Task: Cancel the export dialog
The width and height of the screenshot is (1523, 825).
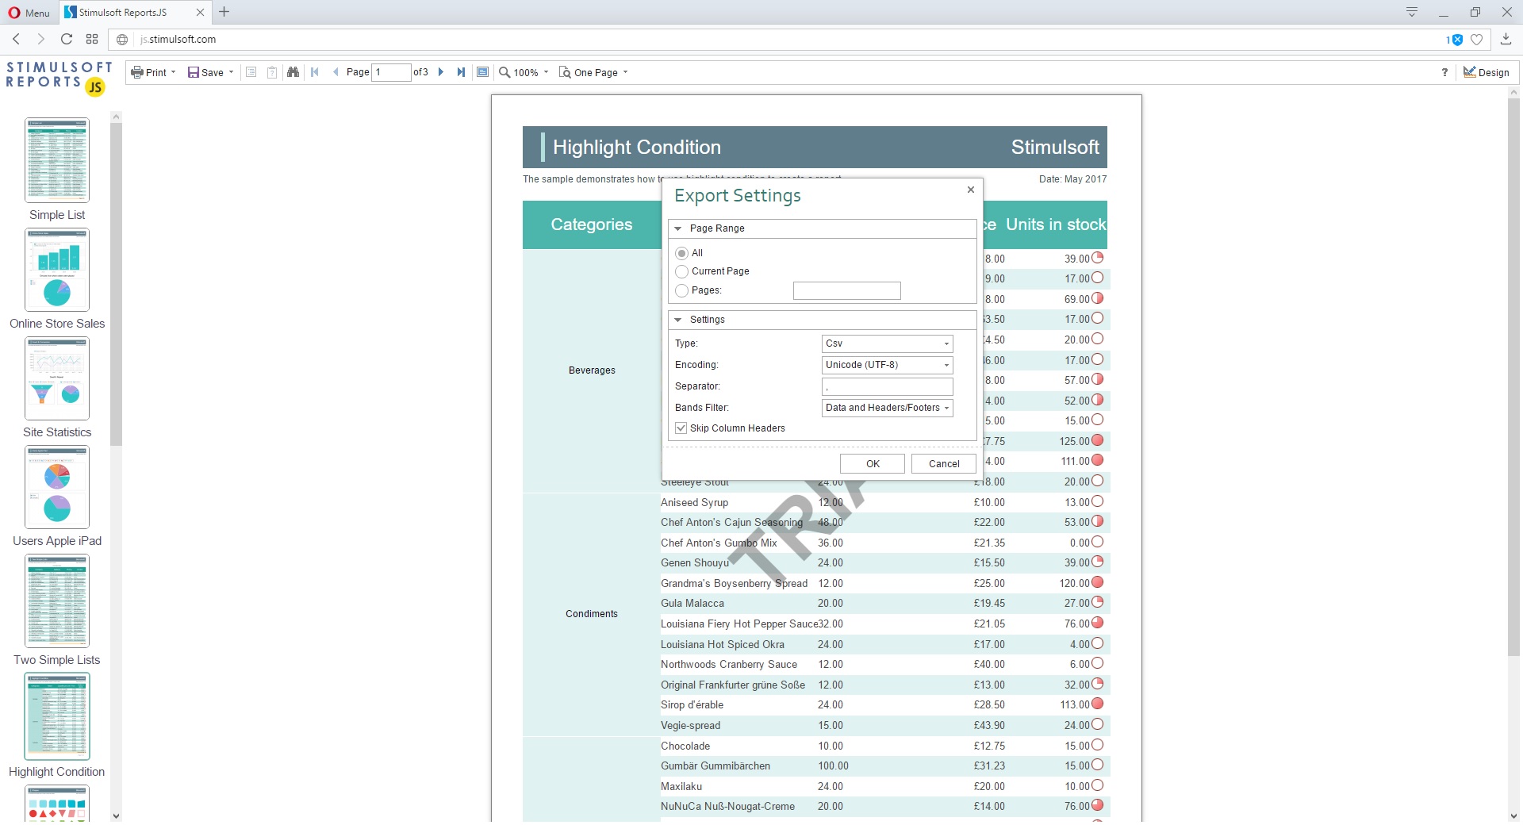Action: point(943,464)
